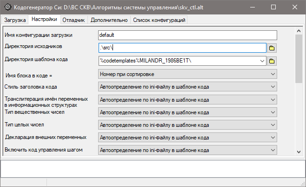Click the scroll down arrow of settings list

coord(299,152)
